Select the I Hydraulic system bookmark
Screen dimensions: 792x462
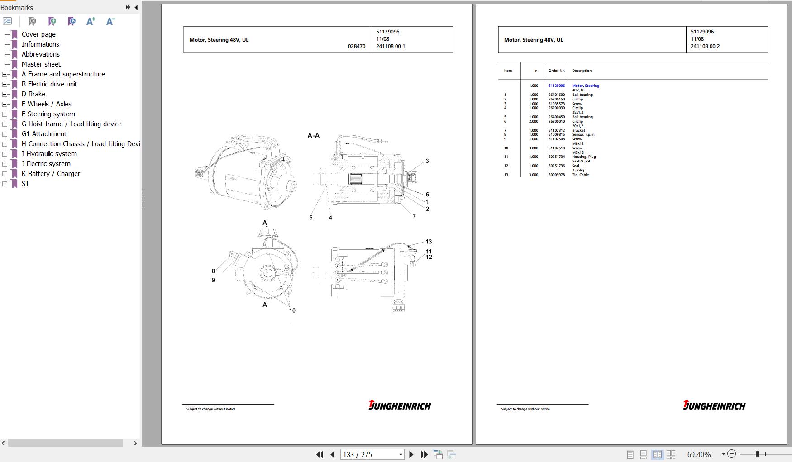(x=49, y=154)
